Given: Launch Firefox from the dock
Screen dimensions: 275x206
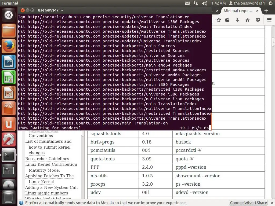Looking at the screenshot, I should pyautogui.click(x=8, y=46).
